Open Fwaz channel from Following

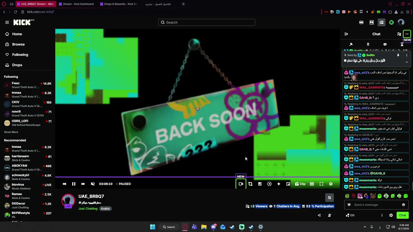(27, 85)
